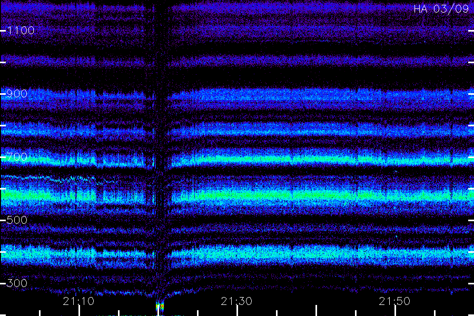The width and height of the screenshot is (474, 316).
Task: Click the 500 frequency axis label
Action: click(17, 220)
